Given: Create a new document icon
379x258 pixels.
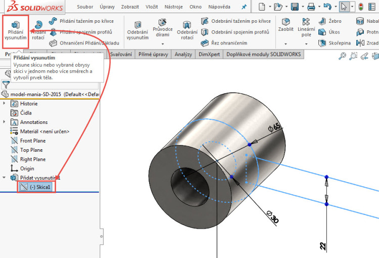Looking at the screenshot, I should (x=262, y=7).
